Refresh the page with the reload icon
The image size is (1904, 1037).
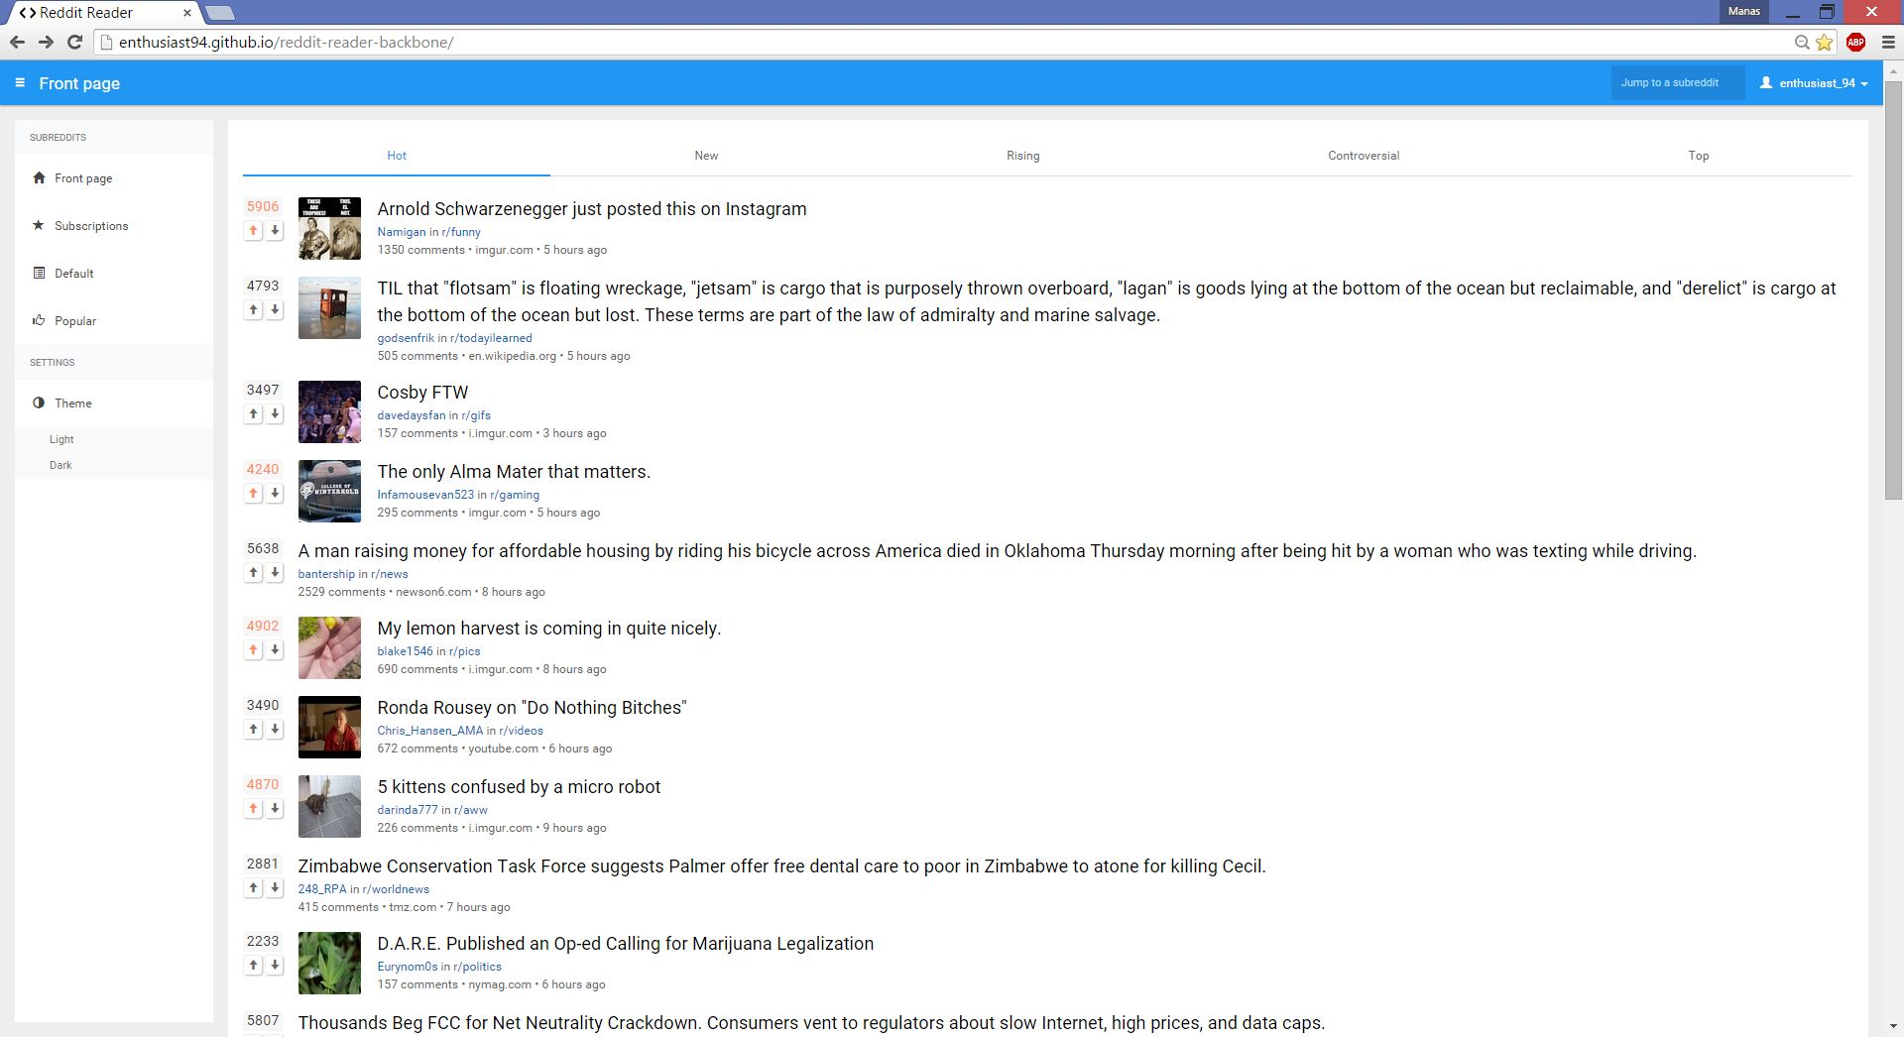tap(75, 43)
